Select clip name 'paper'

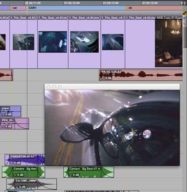(x=6, y=108)
